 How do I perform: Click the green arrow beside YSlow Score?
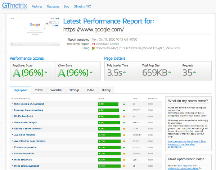pos(91,72)
